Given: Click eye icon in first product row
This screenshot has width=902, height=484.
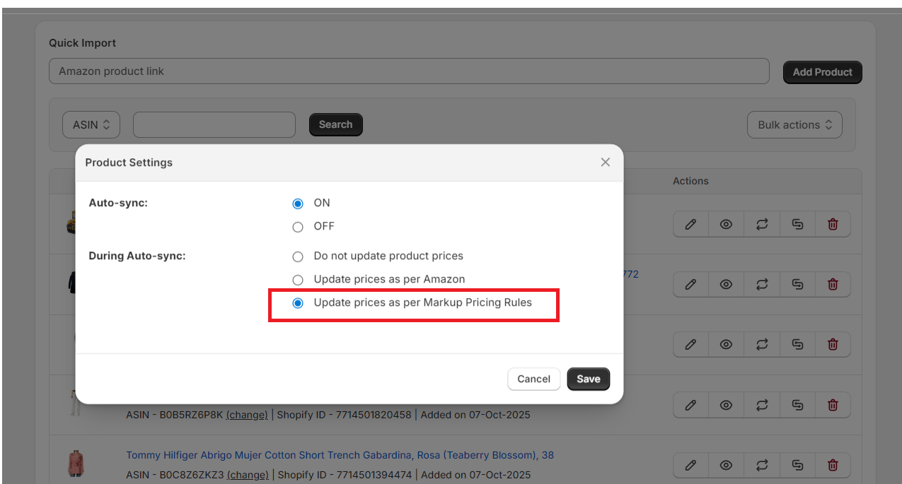Looking at the screenshot, I should click(x=726, y=224).
